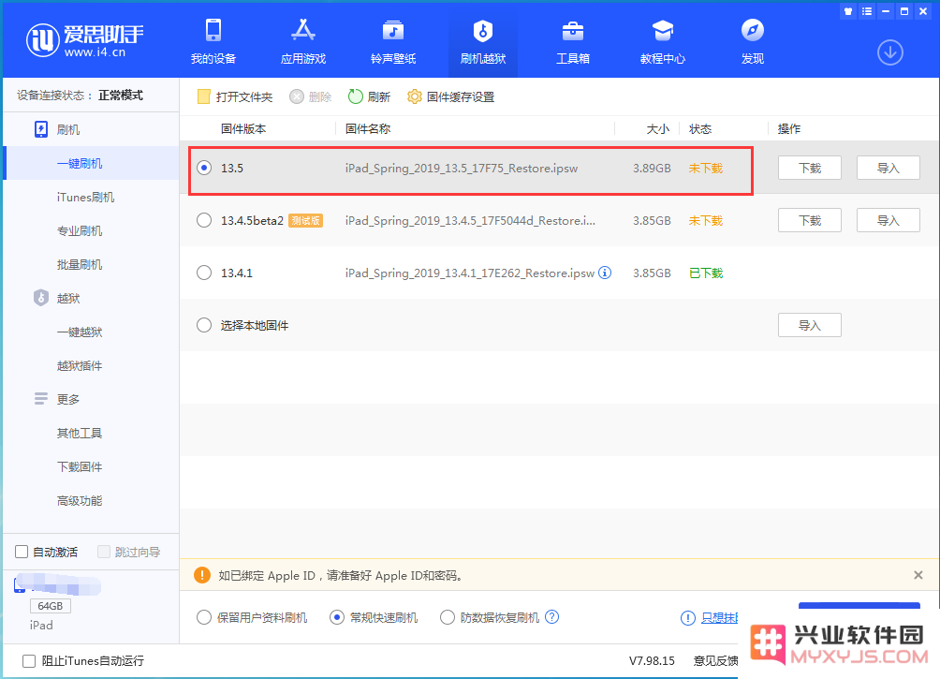Image resolution: width=940 pixels, height=679 pixels.
Task: Open 一键刷机 in sidebar
Action: click(x=91, y=163)
